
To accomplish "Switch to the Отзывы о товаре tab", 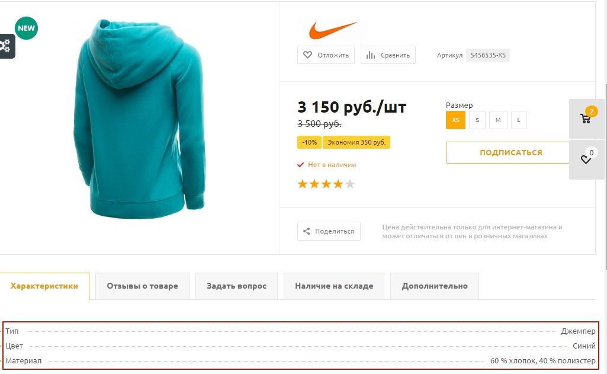I will 143,286.
